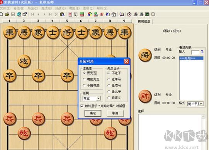The width and height of the screenshot is (209, 150).
Task: Click the 注释 box scrollbar up arrow
Action: [203, 117]
